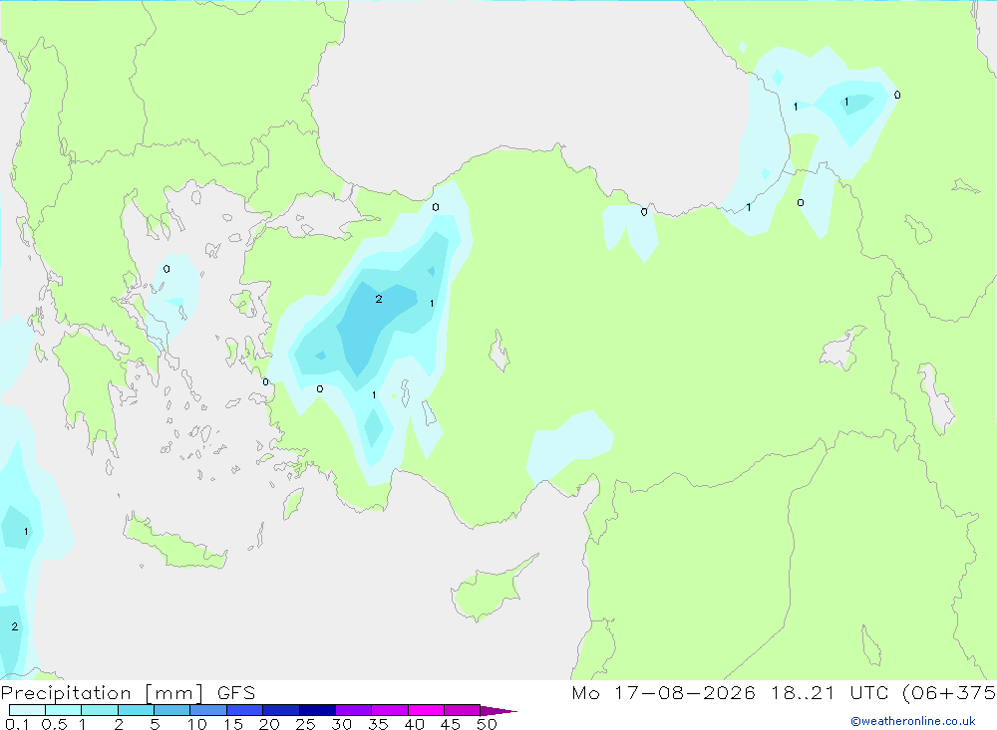Select the 1–2 mm legend swatch
The width and height of the screenshot is (997, 730).
[100, 710]
